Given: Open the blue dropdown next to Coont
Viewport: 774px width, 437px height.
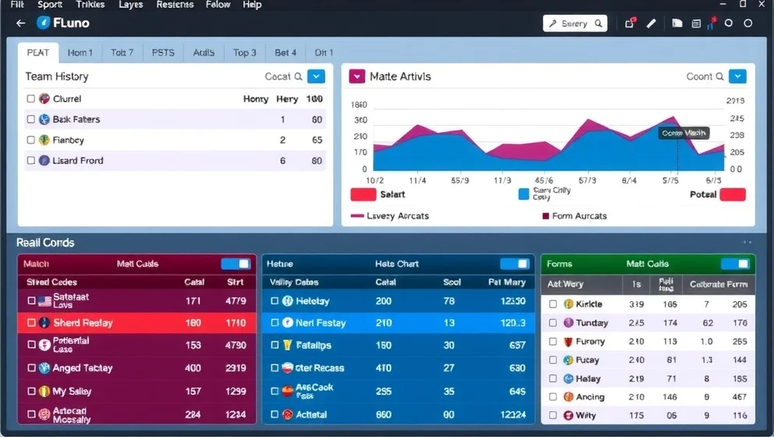Looking at the screenshot, I should tap(737, 76).
